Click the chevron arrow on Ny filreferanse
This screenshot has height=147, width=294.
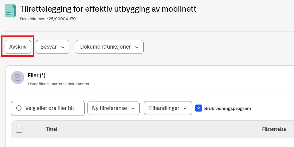(133, 108)
